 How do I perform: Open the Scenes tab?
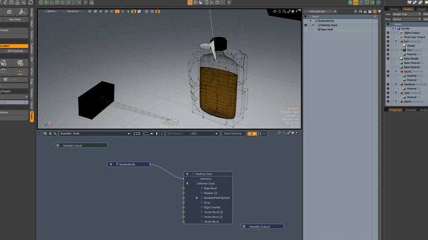click(x=394, y=9)
